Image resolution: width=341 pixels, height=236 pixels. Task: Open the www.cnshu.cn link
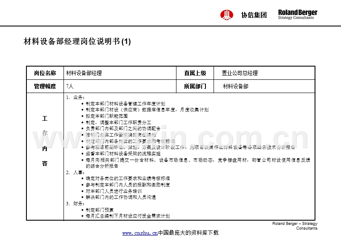click(x=140, y=233)
